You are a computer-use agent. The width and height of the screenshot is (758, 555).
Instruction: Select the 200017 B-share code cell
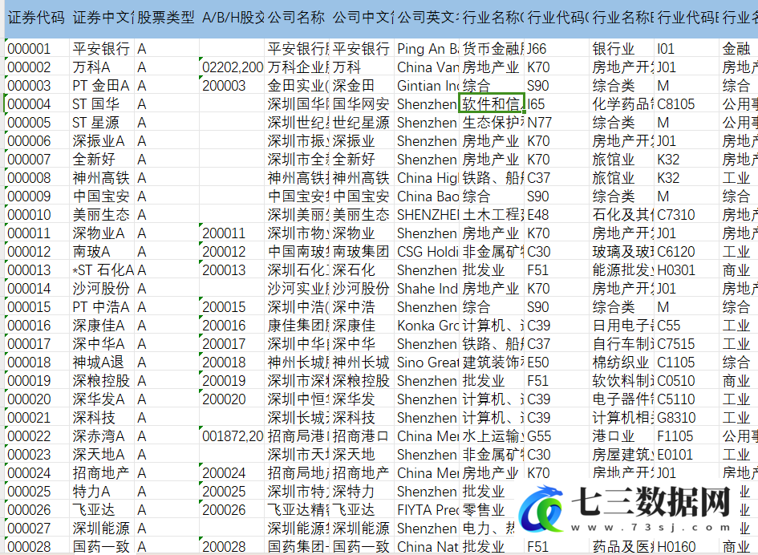[x=232, y=344]
